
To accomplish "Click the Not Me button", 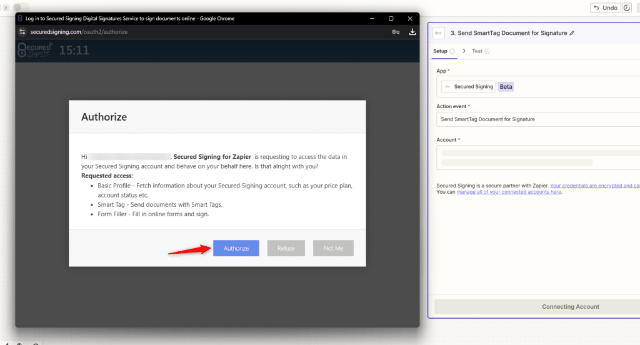I will (334, 248).
